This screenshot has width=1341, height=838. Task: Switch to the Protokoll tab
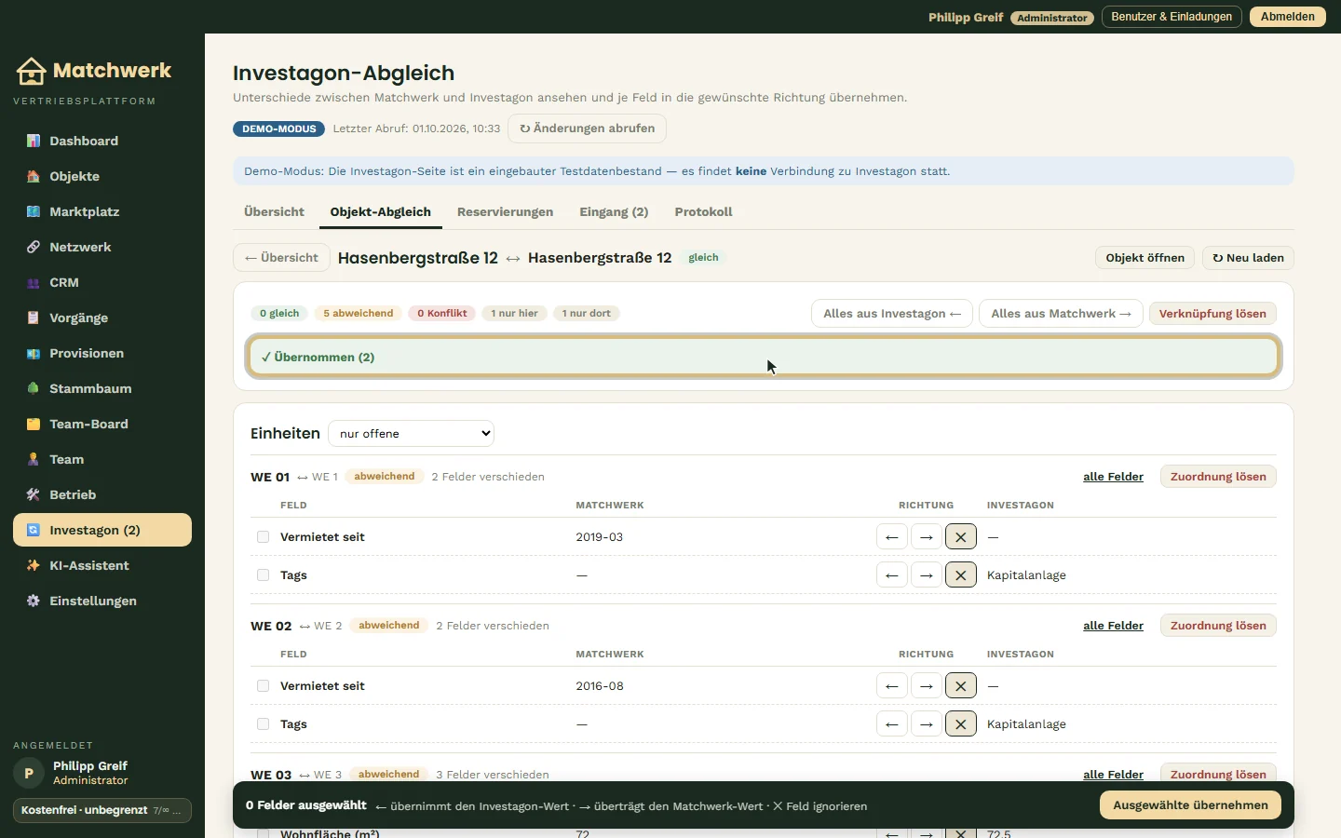point(703,212)
